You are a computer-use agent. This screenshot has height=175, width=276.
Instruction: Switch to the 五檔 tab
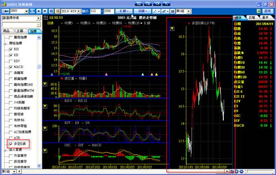click(252, 17)
